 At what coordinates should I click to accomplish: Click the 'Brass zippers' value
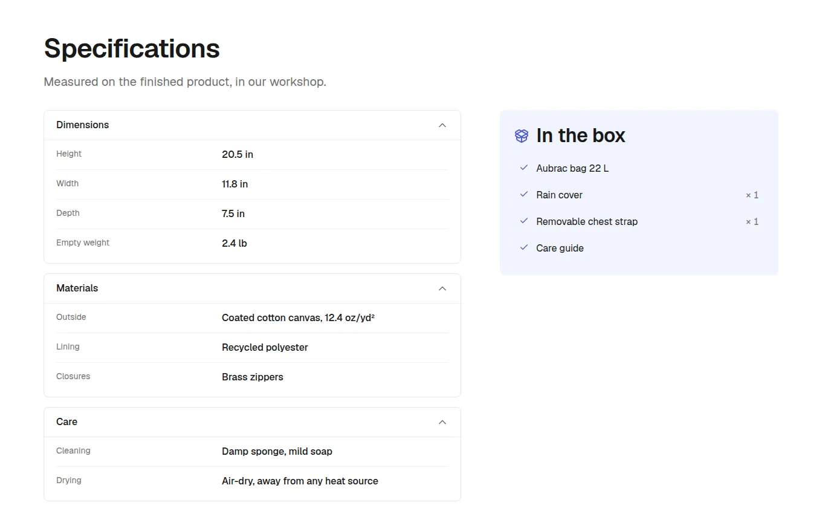pyautogui.click(x=253, y=377)
